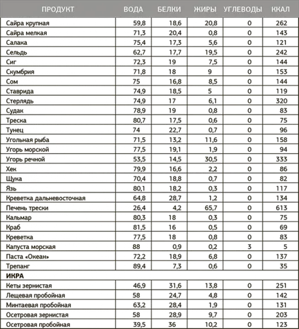299x329 pixels.
Task: Click the Ставрида product name
Action: point(20,91)
